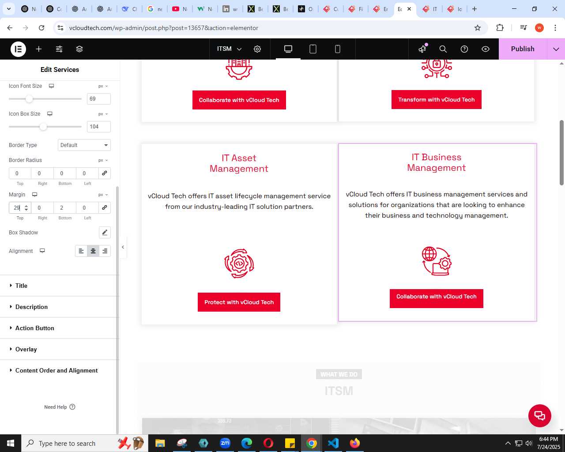
Task: Preview changes with the eye icon
Action: [486, 49]
